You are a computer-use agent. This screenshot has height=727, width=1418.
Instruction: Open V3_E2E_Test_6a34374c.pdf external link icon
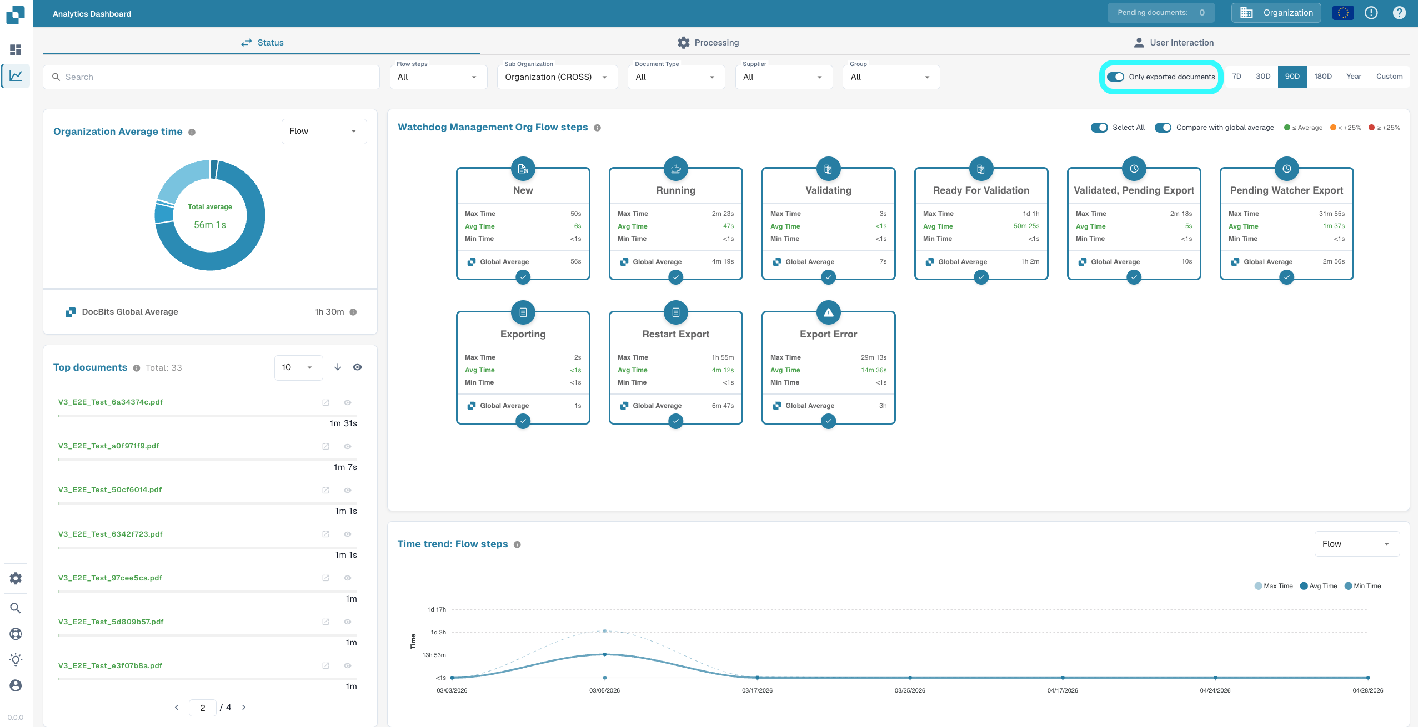coord(326,402)
